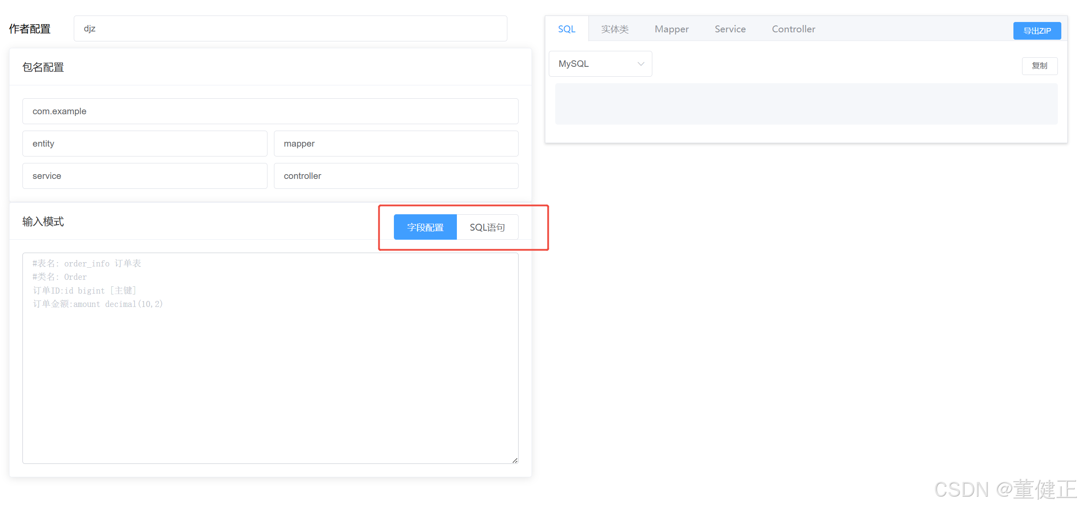Switch input mode to SQL语句
Viewport: 1079px width, 507px height.
coord(487,227)
